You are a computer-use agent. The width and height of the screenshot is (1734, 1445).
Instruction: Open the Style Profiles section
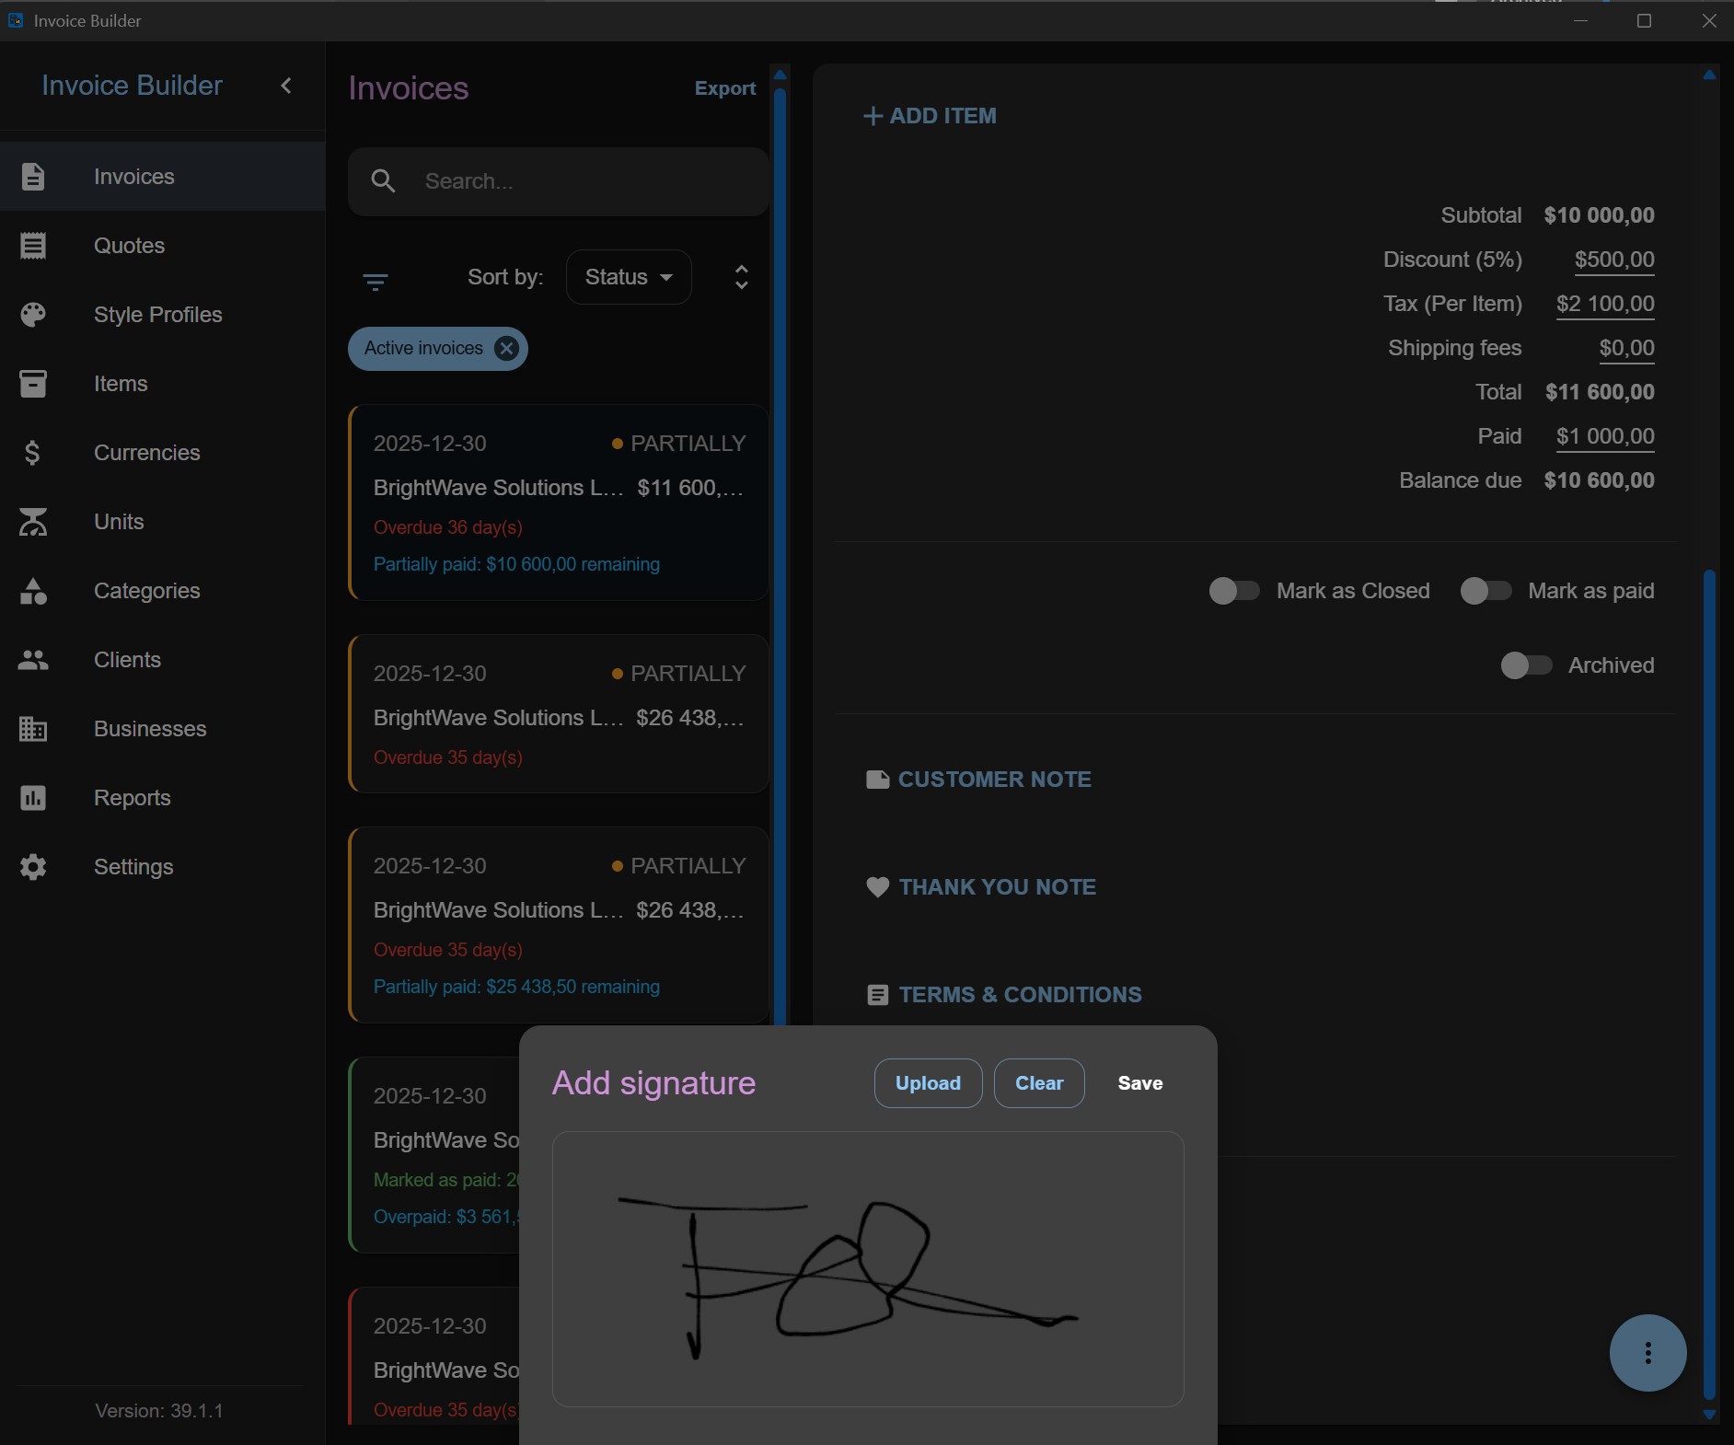click(x=162, y=315)
